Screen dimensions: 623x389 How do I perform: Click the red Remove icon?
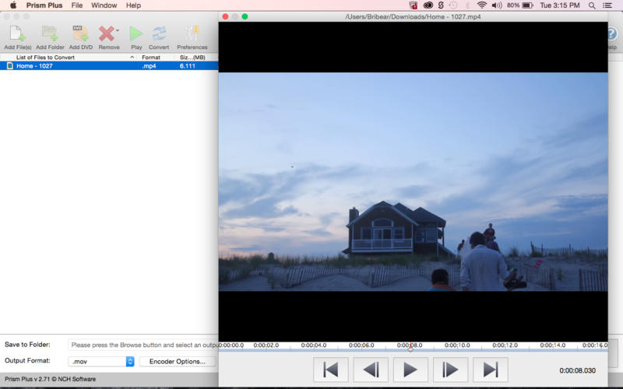pos(107,33)
